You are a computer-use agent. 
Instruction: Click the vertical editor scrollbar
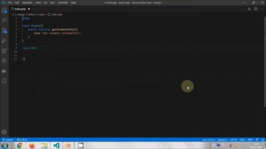tap(265, 62)
